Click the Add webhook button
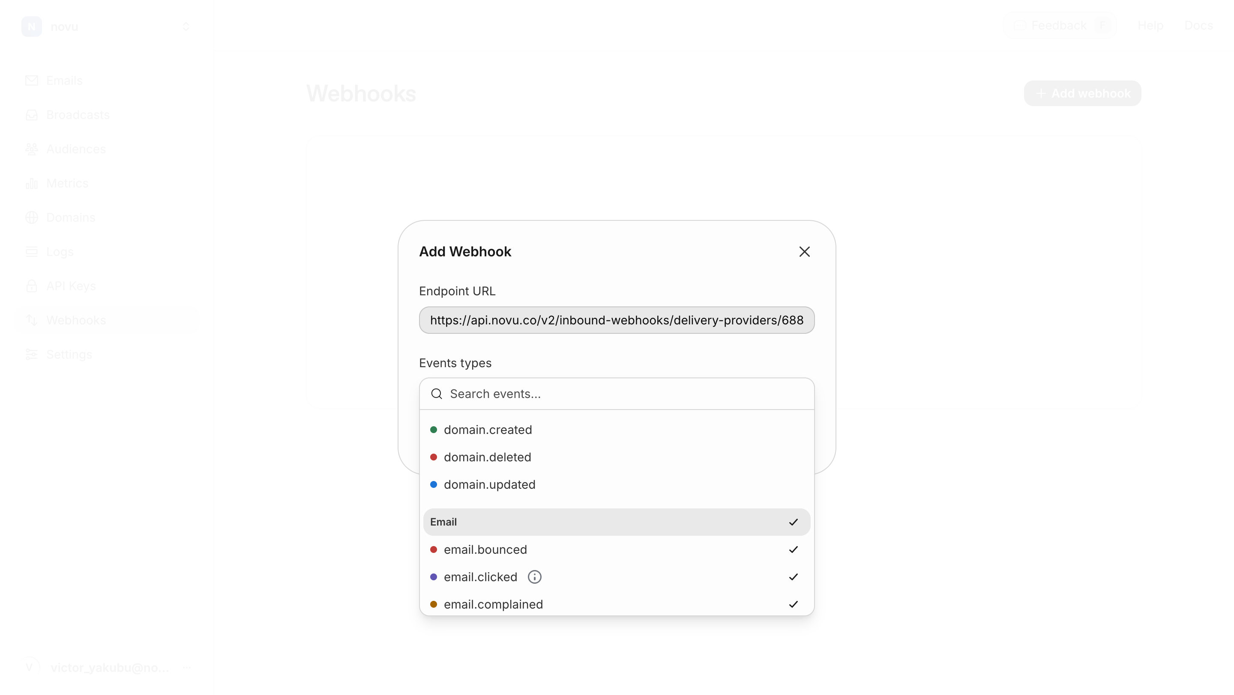 (x=1082, y=93)
